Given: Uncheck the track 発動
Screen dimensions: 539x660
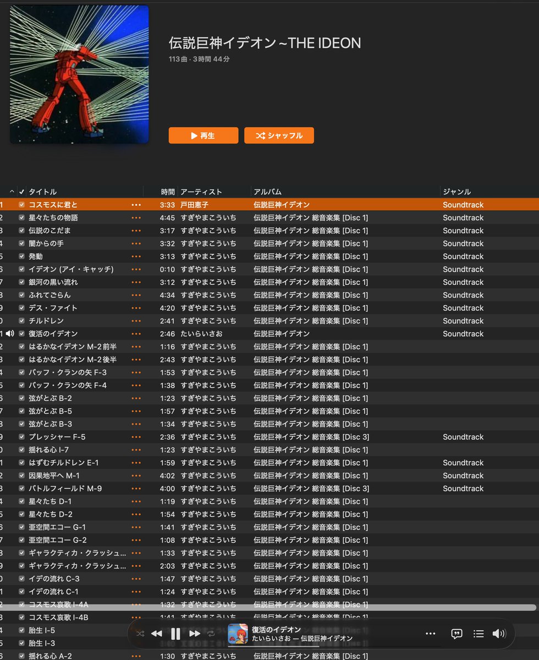Looking at the screenshot, I should [x=21, y=256].
